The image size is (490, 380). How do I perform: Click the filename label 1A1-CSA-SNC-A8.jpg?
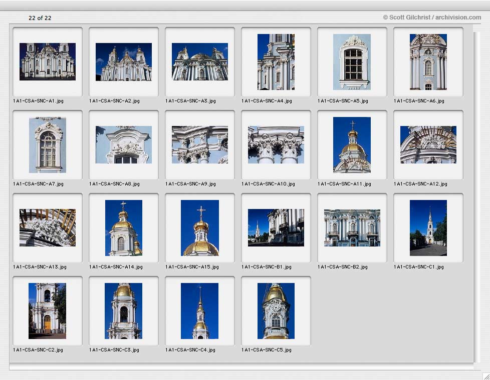114,184
